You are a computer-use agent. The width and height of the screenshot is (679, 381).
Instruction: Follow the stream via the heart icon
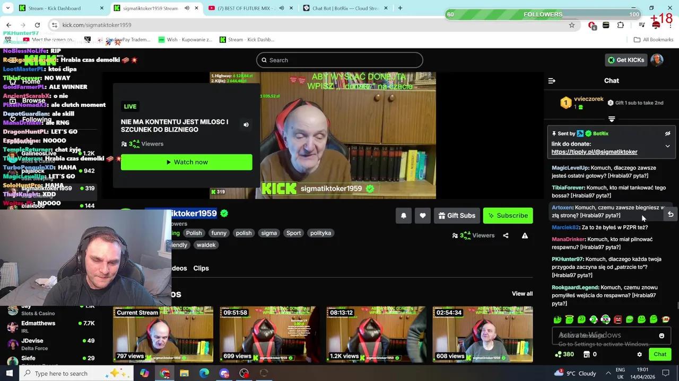click(x=422, y=215)
